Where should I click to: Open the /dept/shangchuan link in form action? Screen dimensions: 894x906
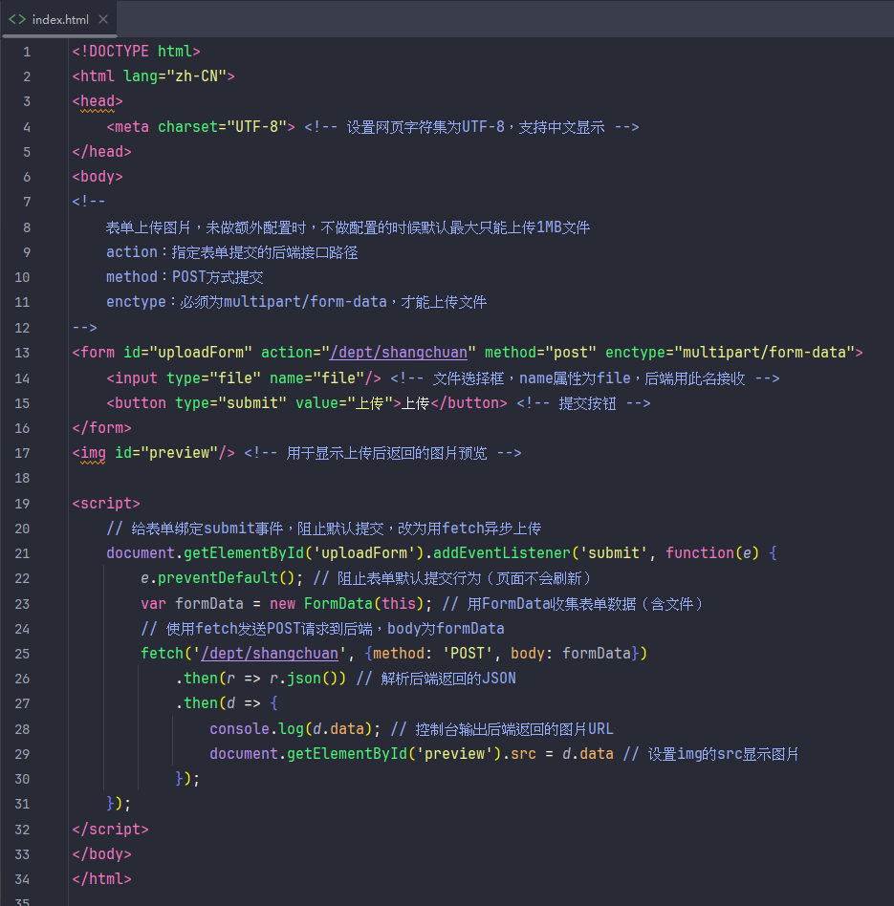pyautogui.click(x=399, y=353)
